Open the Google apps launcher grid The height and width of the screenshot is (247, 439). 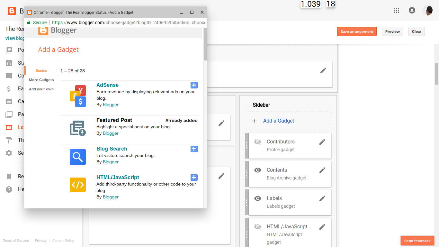[x=397, y=10]
